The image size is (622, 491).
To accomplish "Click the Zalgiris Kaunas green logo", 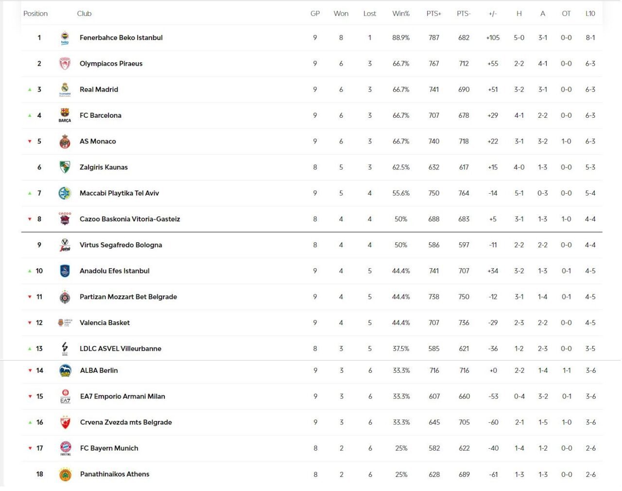I will pyautogui.click(x=65, y=167).
